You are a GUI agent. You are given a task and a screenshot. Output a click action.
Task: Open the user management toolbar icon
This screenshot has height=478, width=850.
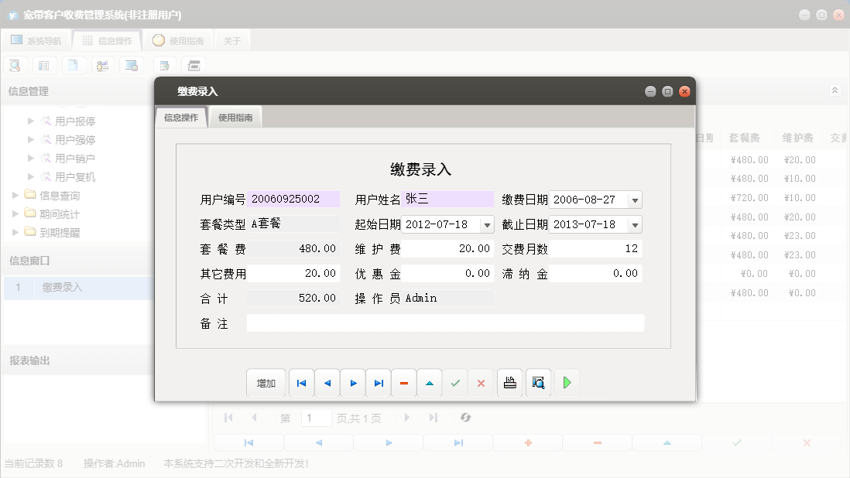pyautogui.click(x=102, y=65)
